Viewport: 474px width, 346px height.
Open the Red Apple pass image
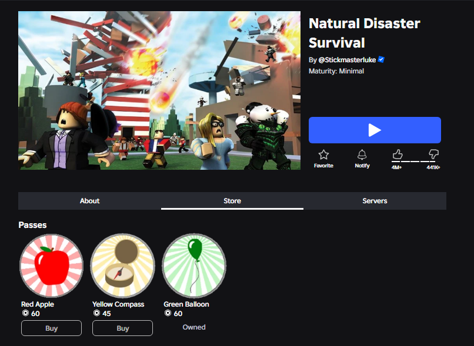(51, 266)
